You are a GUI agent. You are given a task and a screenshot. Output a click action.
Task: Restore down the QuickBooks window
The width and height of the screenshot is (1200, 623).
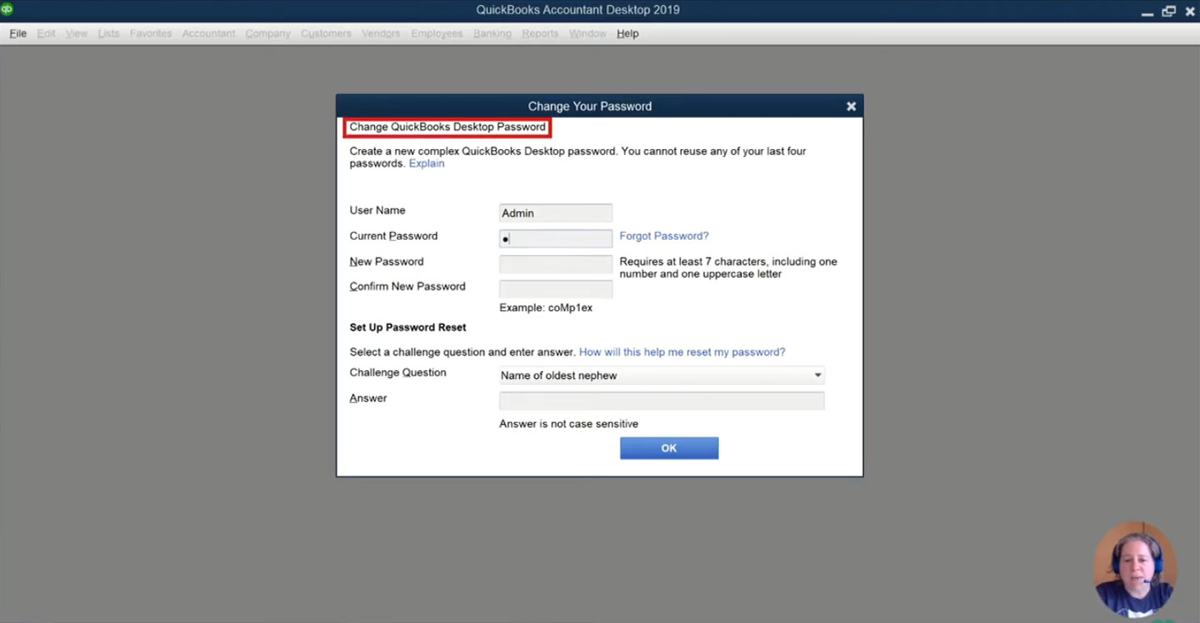[x=1169, y=11]
